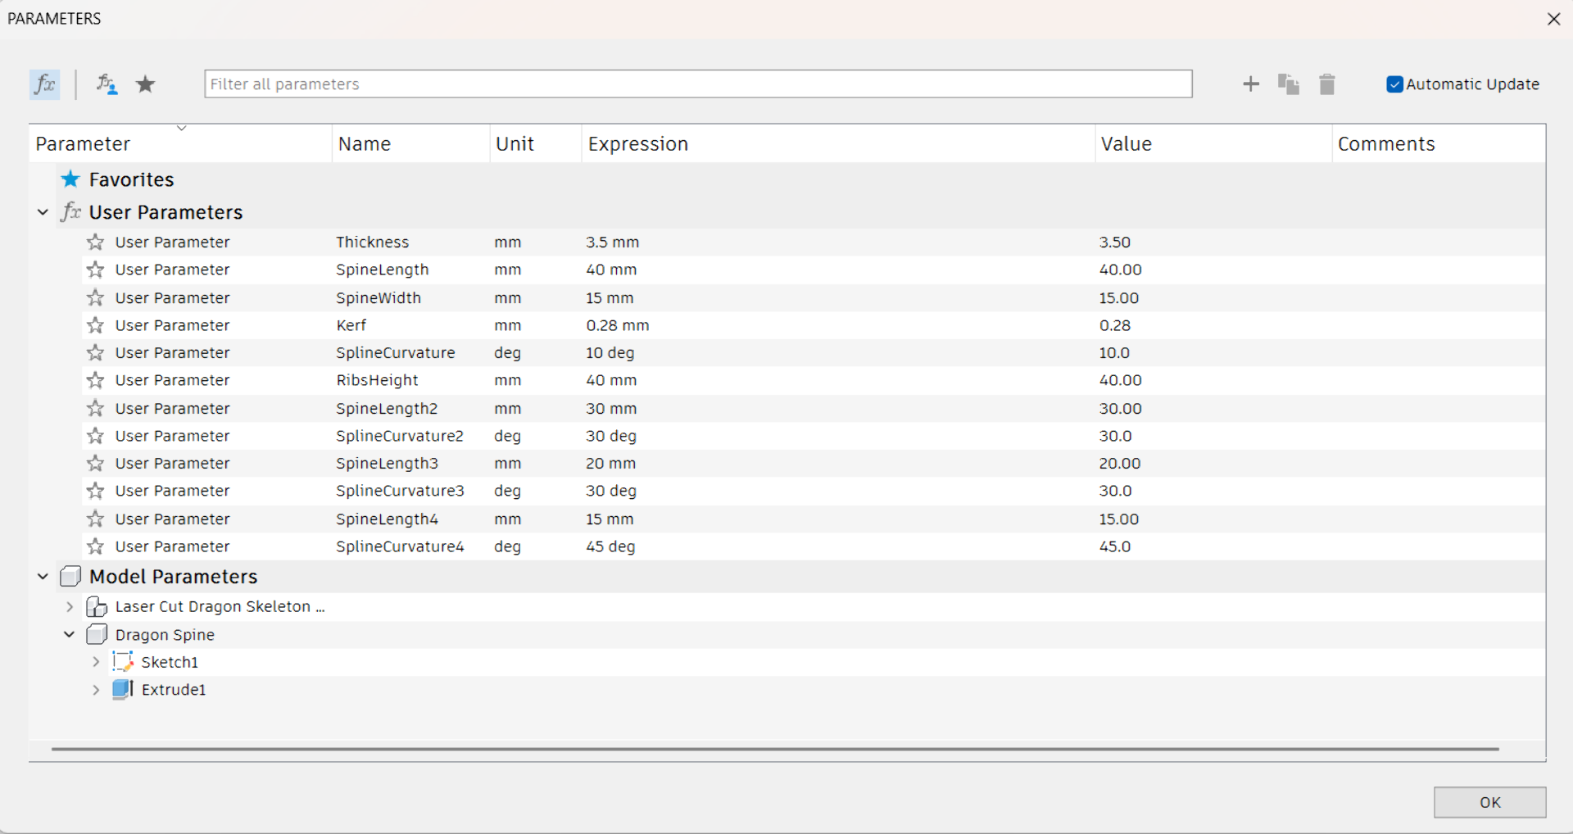1573x834 pixels.
Task: Sort by the Name column header
Action: pyautogui.click(x=365, y=144)
